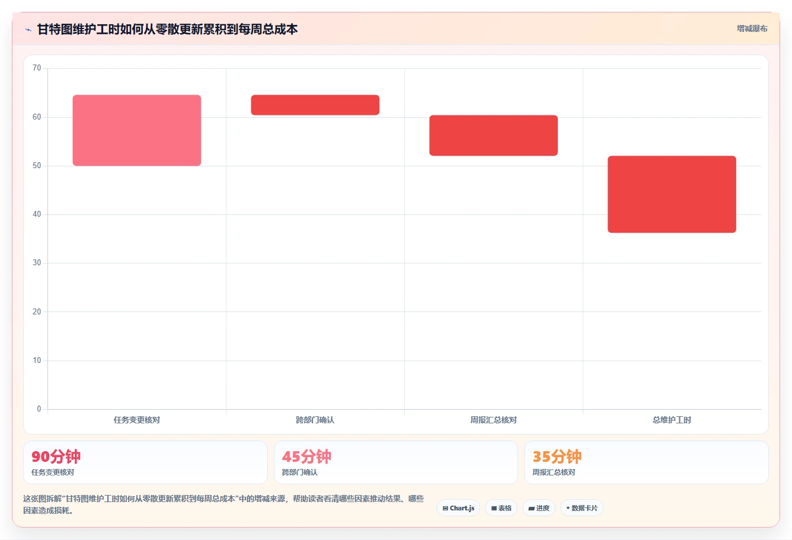The width and height of the screenshot is (792, 540).
Task: Click the 任务变更核对 caption under 90分钟
Action: pyautogui.click(x=53, y=472)
